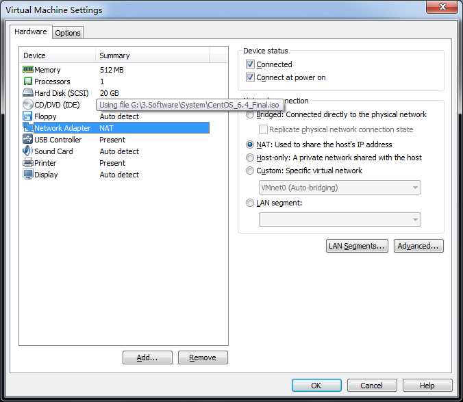Viewport: 463px width, 402px height.
Task: Switch to the Options tab
Action: 68,33
